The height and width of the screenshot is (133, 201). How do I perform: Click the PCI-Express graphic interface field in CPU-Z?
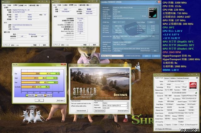[32, 34]
